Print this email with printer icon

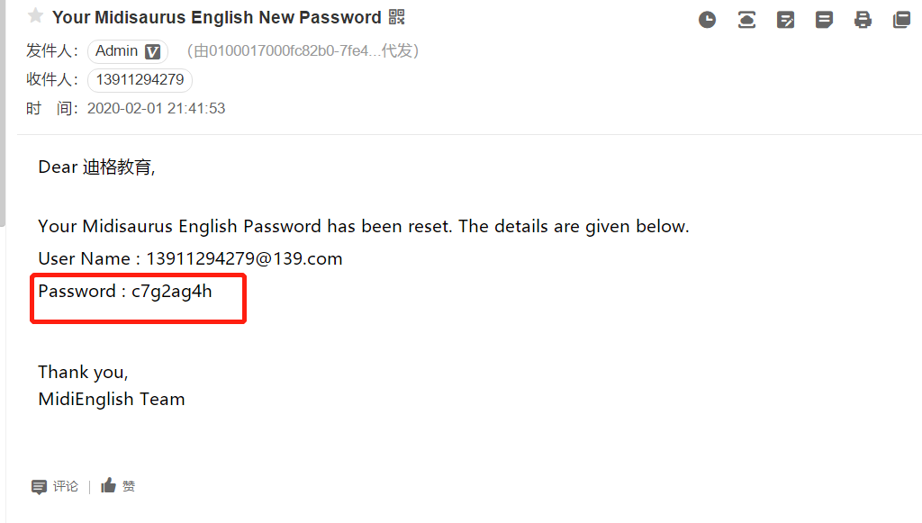click(x=863, y=20)
